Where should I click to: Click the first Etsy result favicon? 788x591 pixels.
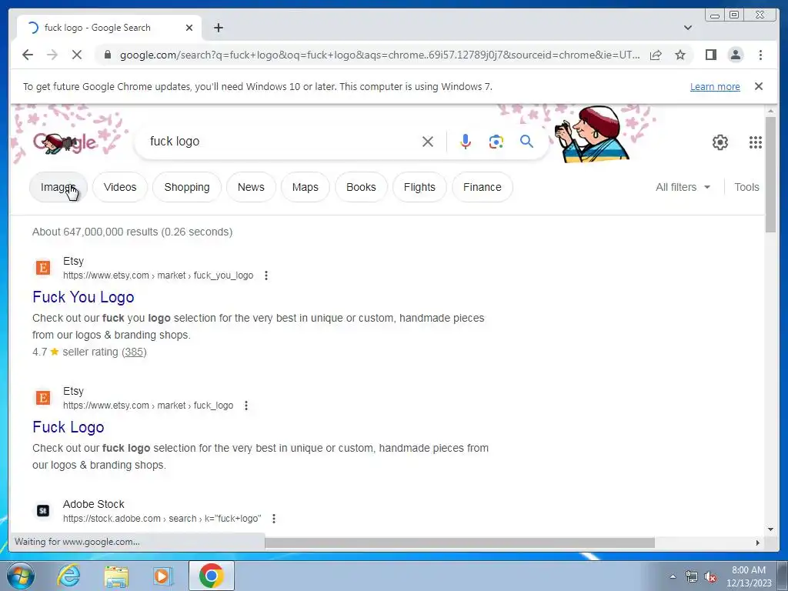[43, 268]
